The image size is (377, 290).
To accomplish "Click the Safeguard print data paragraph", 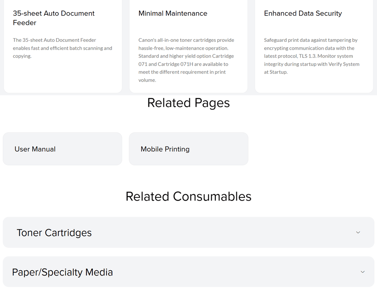I will click(x=312, y=56).
